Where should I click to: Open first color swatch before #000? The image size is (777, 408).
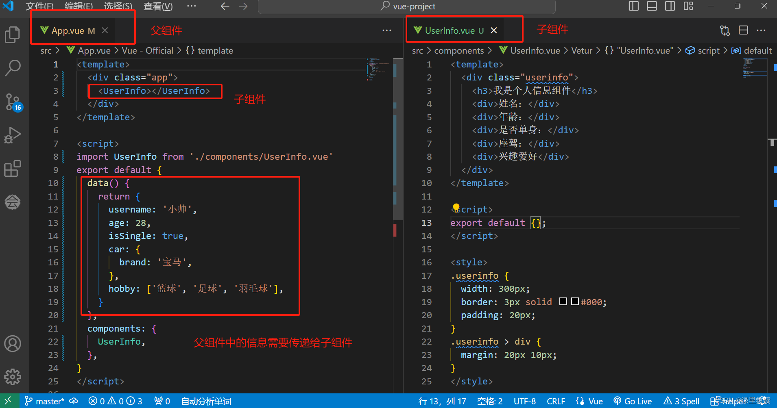(563, 302)
